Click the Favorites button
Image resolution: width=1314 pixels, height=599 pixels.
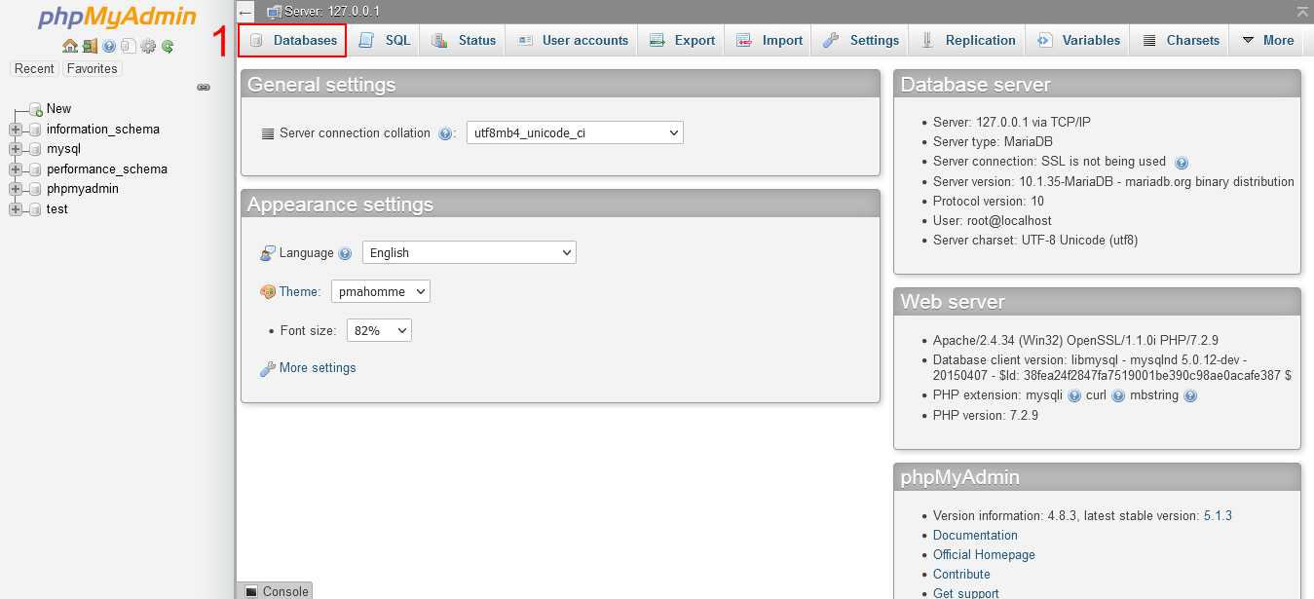click(92, 69)
